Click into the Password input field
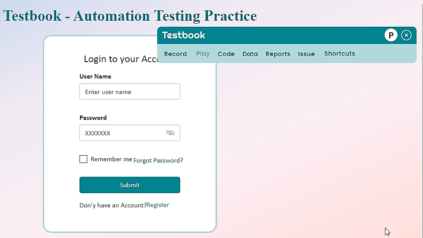 pyautogui.click(x=121, y=133)
